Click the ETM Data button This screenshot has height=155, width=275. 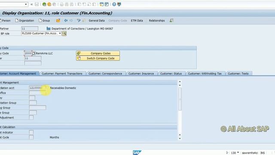point(137,21)
